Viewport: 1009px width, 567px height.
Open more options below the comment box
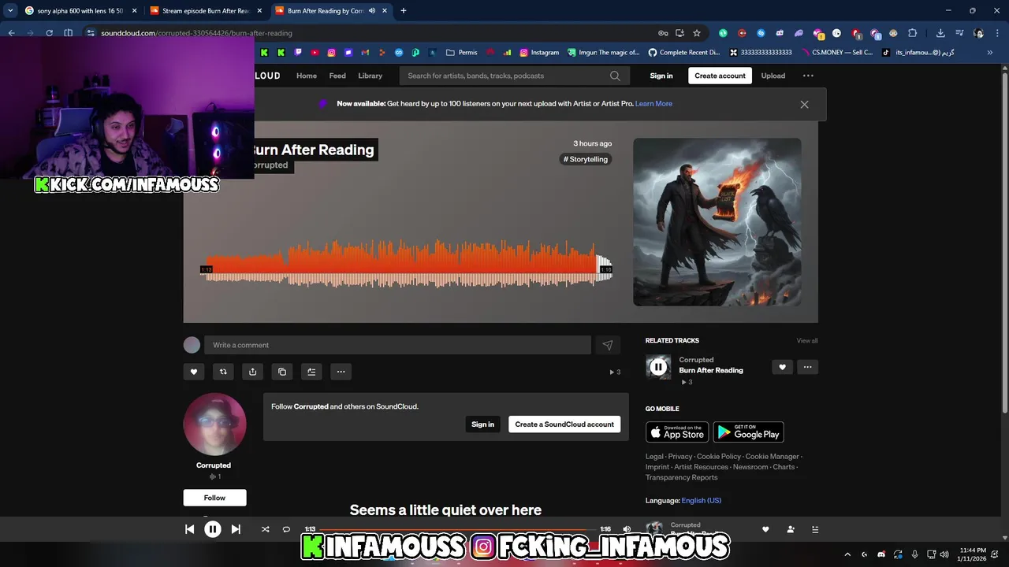[341, 372]
